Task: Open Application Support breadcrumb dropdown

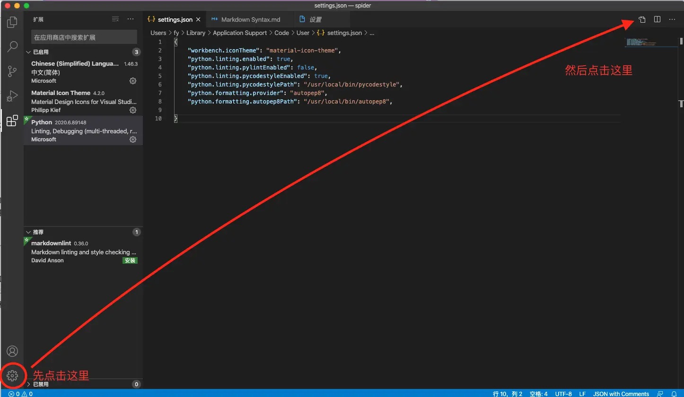Action: 240,33
